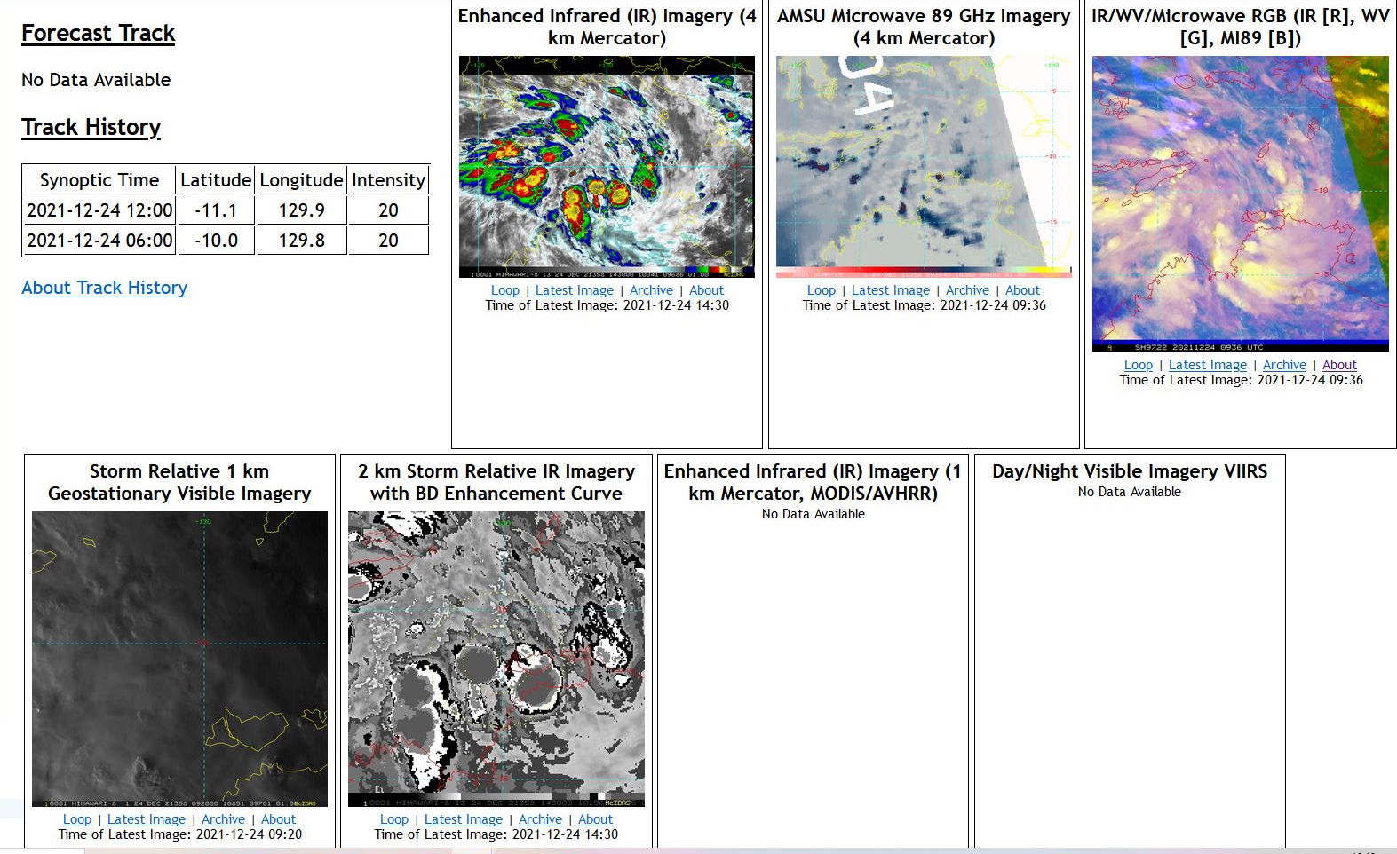Select longitude value 129.8
The width and height of the screenshot is (1397, 854).
(301, 241)
